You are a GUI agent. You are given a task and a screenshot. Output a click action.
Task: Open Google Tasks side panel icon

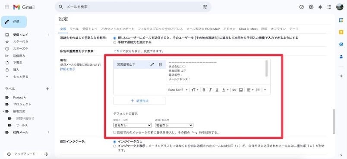(341, 45)
